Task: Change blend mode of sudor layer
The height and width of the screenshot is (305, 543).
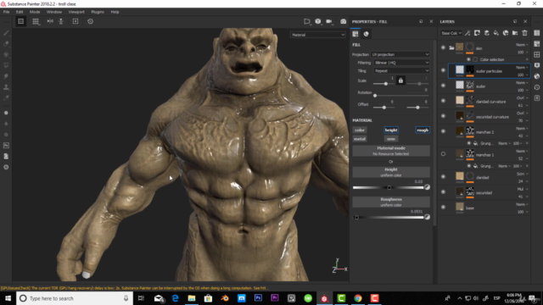Action: point(522,83)
